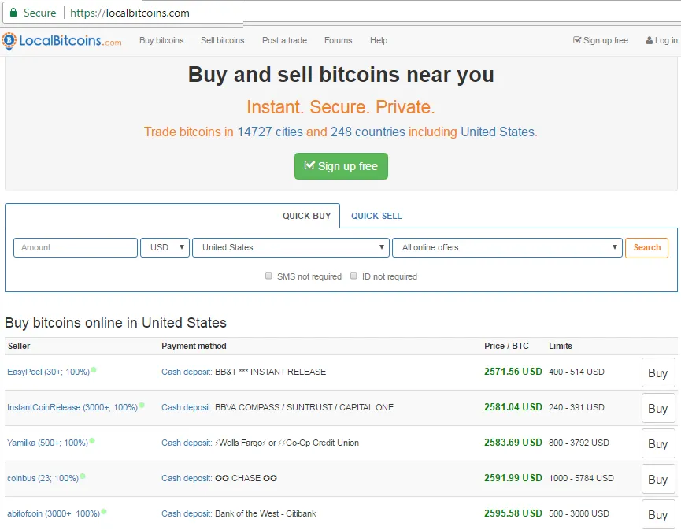Click Buy for the Yamilka Wells Fargo offer
Image resolution: width=681 pixels, height=530 pixels.
click(x=658, y=443)
